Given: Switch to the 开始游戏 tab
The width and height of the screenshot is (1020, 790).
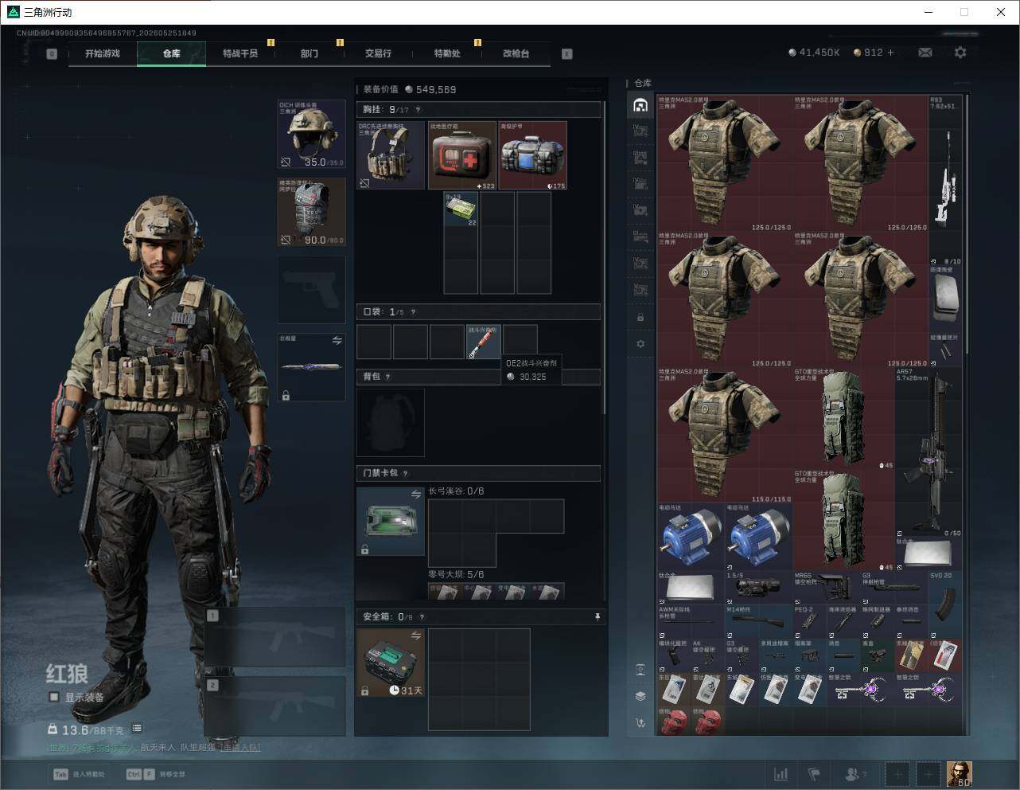Looking at the screenshot, I should (103, 54).
